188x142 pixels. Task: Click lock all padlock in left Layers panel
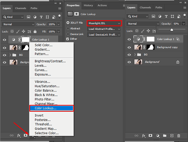click(x=35, y=31)
